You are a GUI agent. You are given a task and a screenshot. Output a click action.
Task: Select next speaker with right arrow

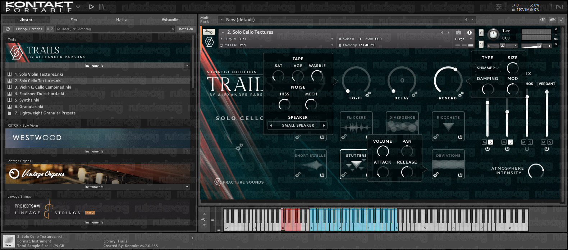(x=324, y=126)
